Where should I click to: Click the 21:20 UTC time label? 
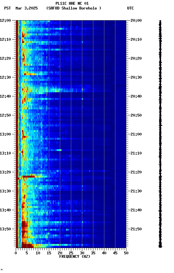coord(136,173)
